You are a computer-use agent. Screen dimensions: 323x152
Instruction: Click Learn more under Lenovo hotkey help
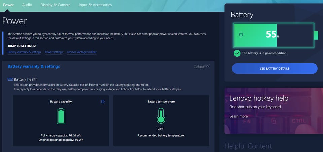coord(239,116)
